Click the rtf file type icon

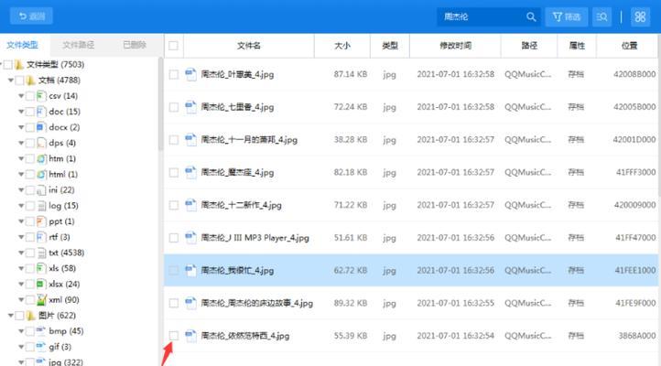pyautogui.click(x=41, y=237)
